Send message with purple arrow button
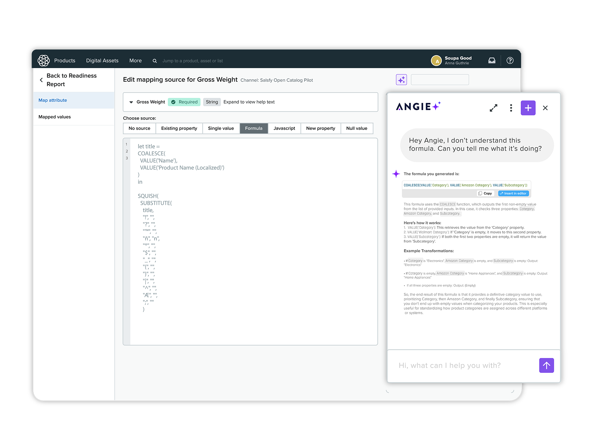The width and height of the screenshot is (608, 444). 546,365
